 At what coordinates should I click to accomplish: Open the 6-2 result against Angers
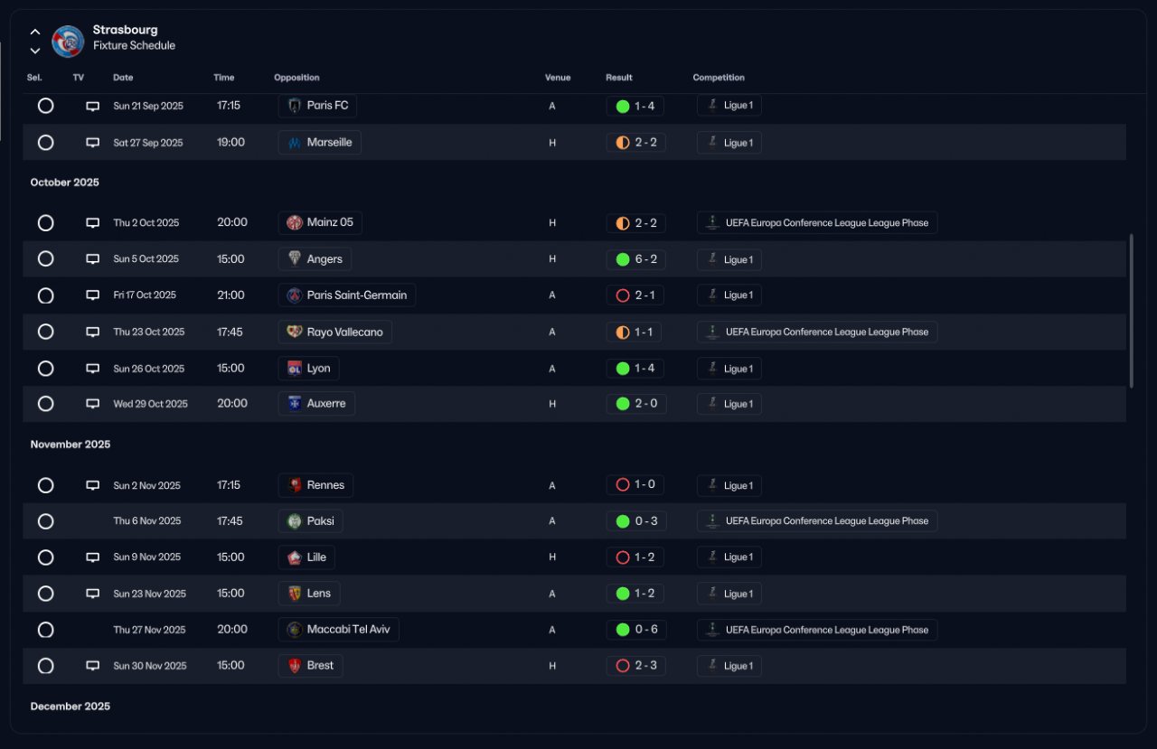coord(636,259)
